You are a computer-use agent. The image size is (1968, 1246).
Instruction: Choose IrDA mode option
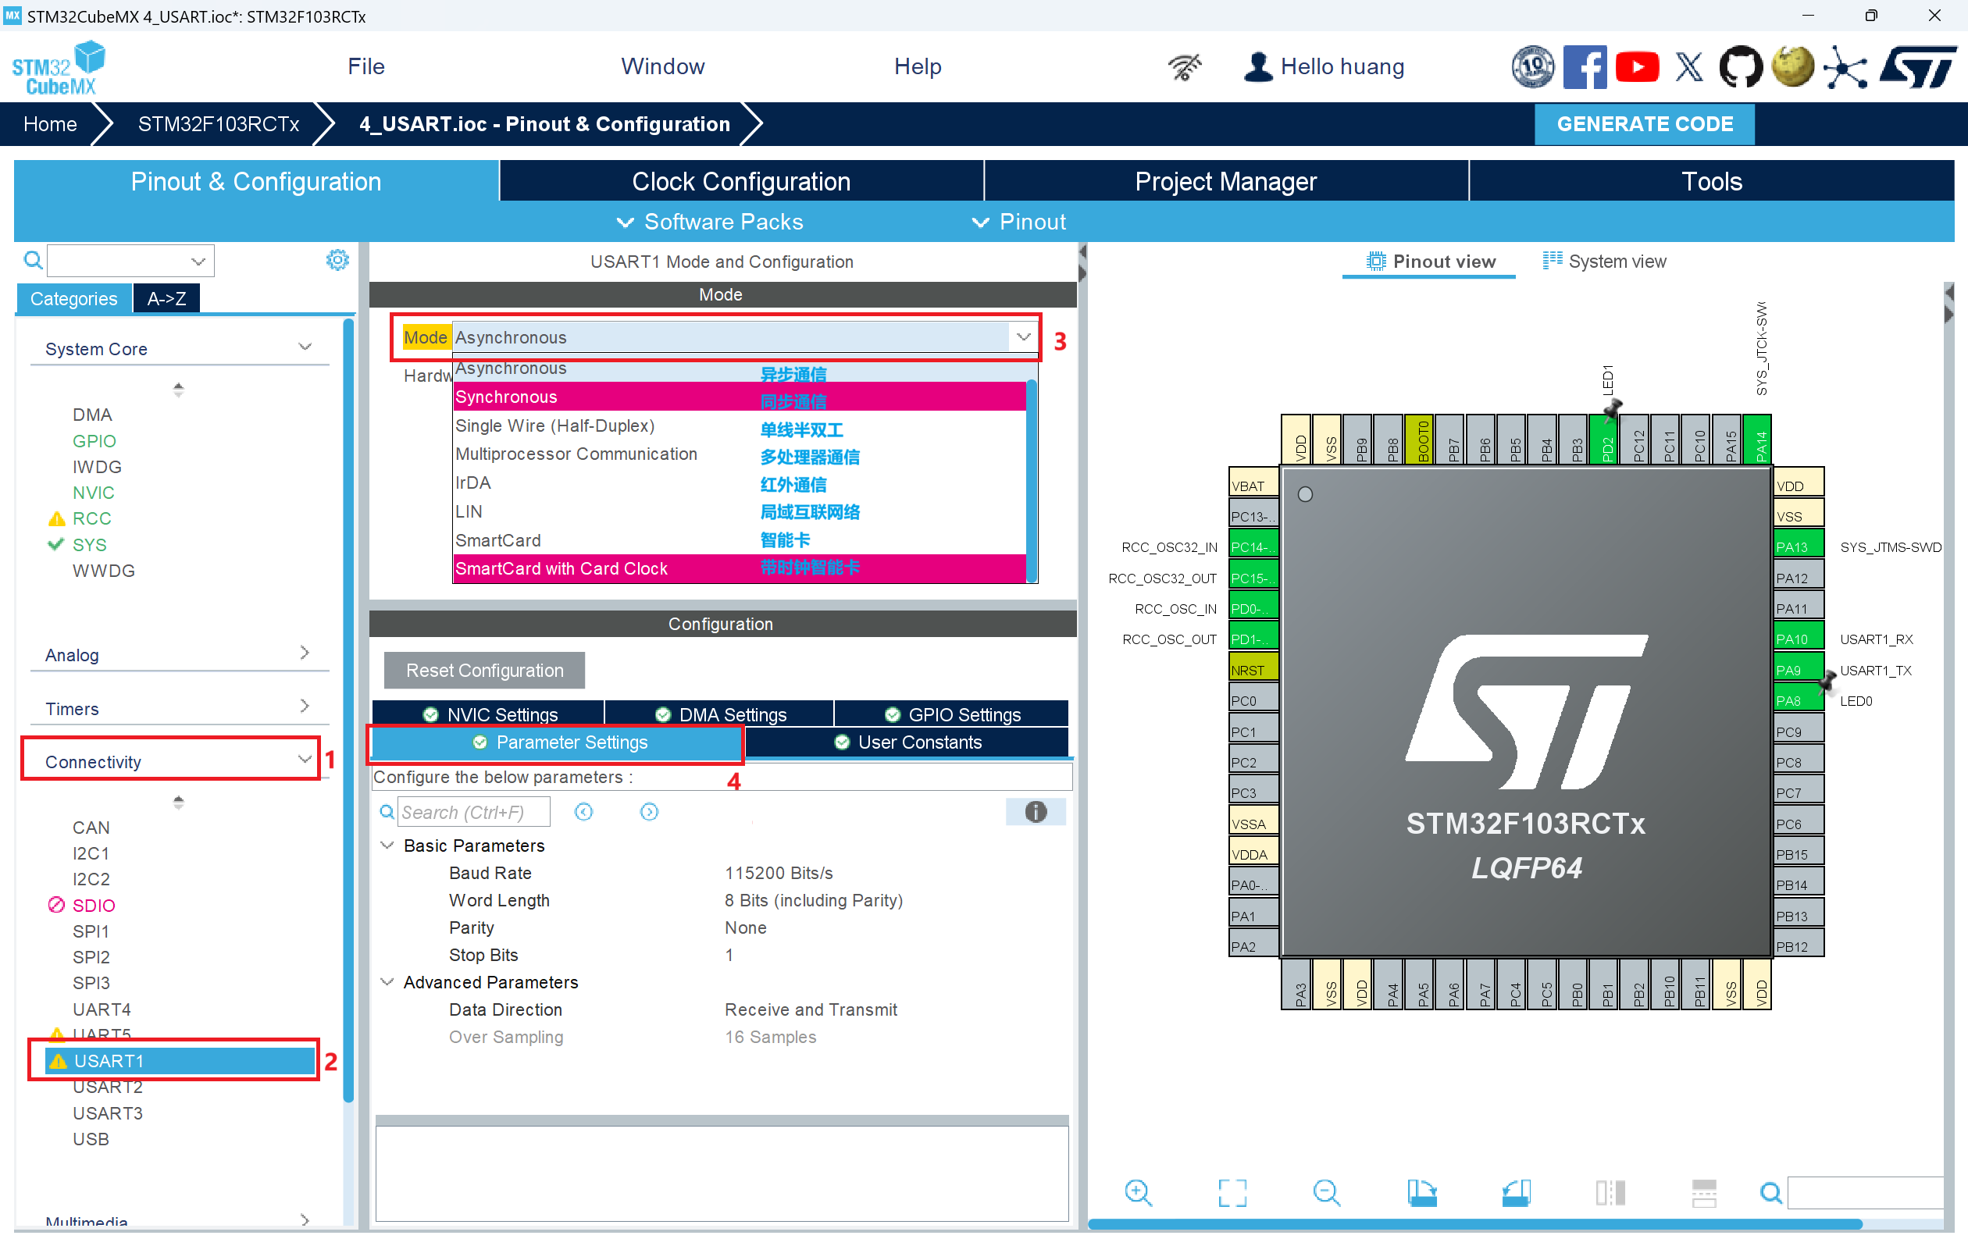coord(473,483)
